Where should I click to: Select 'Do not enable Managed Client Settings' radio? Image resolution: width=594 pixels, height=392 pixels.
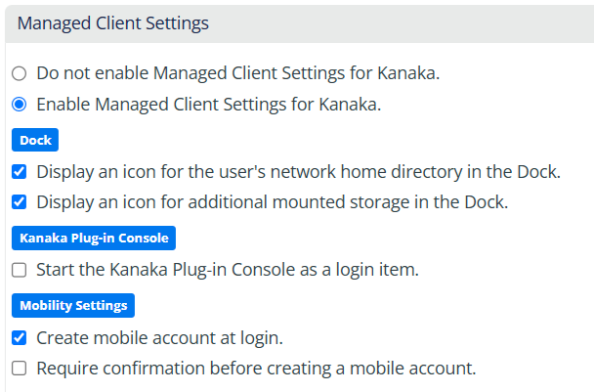20,72
